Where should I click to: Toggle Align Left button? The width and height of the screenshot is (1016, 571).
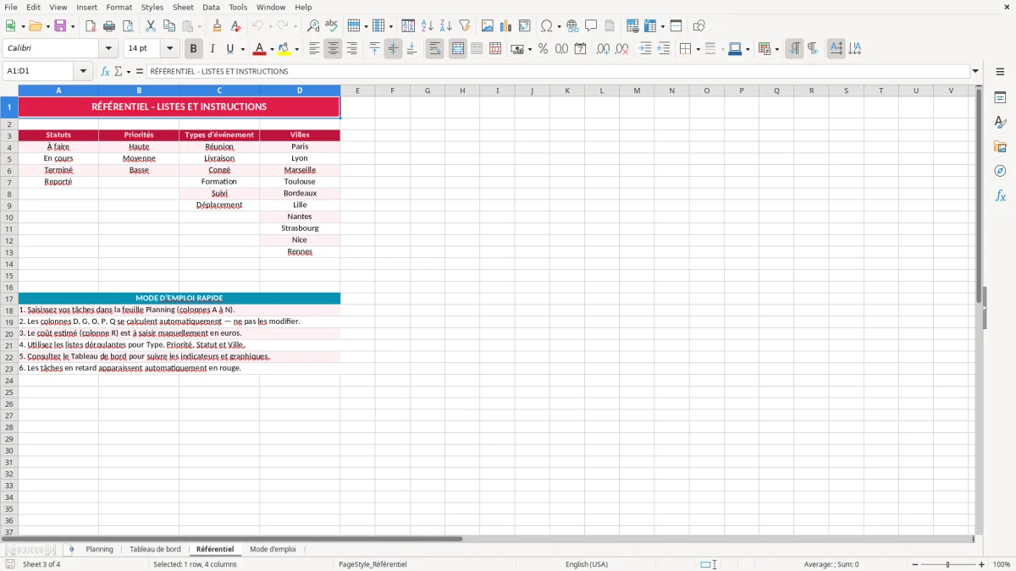click(314, 49)
